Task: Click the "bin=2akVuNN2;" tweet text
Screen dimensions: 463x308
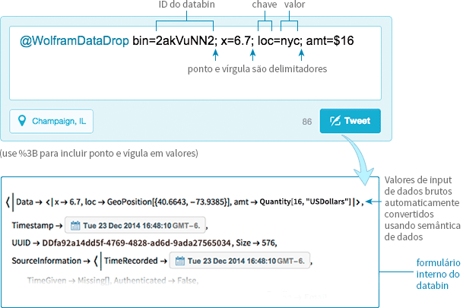Action: click(175, 41)
